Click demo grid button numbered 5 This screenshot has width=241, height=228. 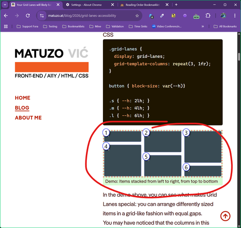(163, 166)
